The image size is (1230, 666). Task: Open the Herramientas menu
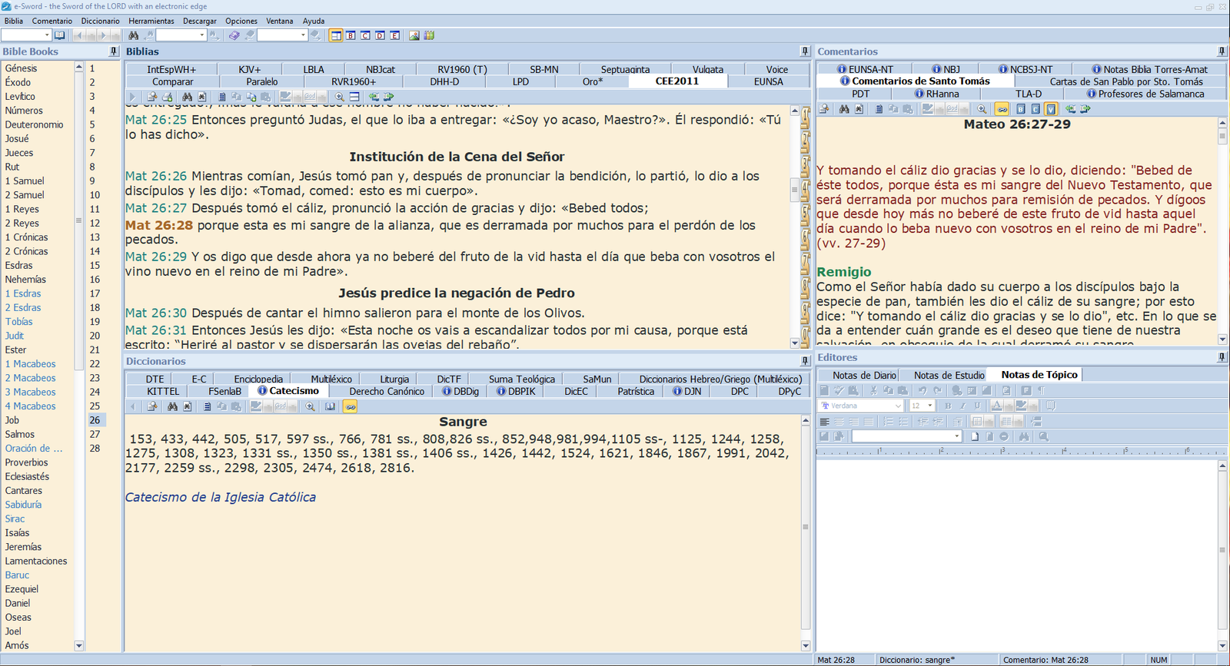click(x=151, y=21)
